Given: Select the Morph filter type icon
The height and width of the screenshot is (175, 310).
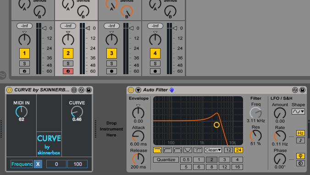Looking at the screenshot, I should (x=198, y=150).
